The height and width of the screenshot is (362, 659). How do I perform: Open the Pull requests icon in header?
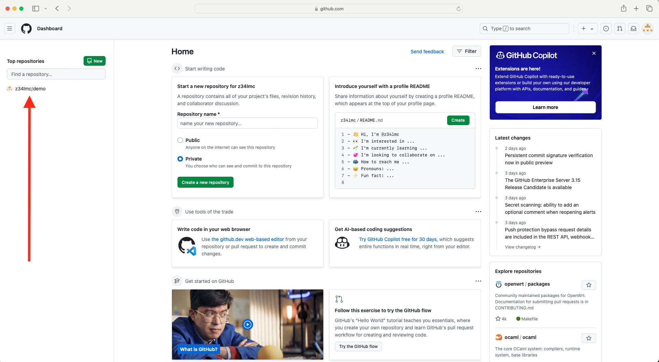coord(620,29)
